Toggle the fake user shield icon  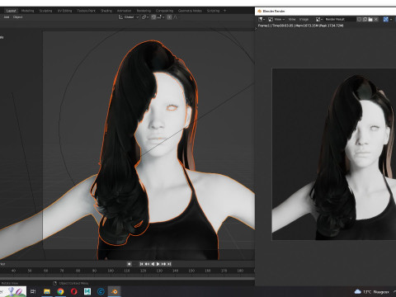pyautogui.click(x=359, y=19)
